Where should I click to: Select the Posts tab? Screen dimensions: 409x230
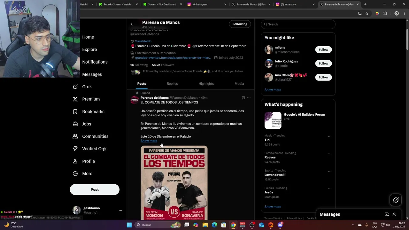(142, 84)
